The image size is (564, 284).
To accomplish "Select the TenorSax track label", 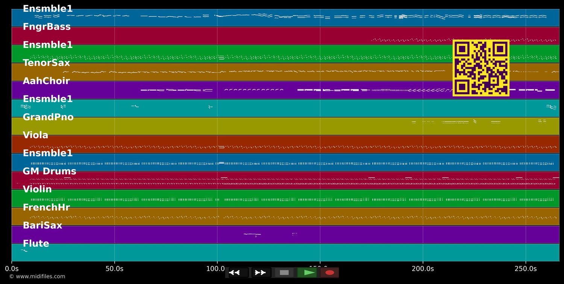I will pyautogui.click(x=46, y=63).
